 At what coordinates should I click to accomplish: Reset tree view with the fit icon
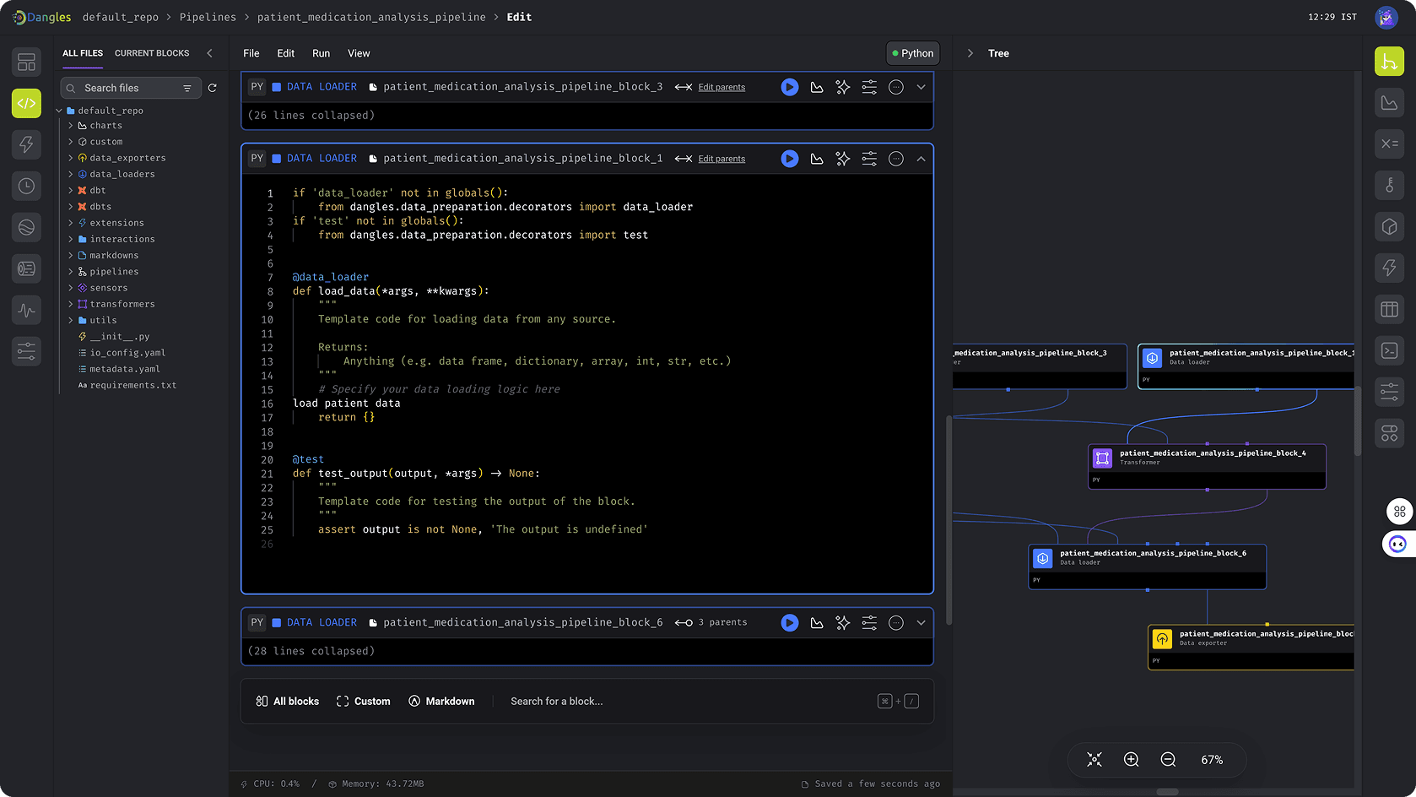(x=1094, y=760)
